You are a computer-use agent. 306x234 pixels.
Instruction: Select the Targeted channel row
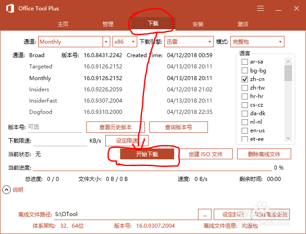pos(121,67)
